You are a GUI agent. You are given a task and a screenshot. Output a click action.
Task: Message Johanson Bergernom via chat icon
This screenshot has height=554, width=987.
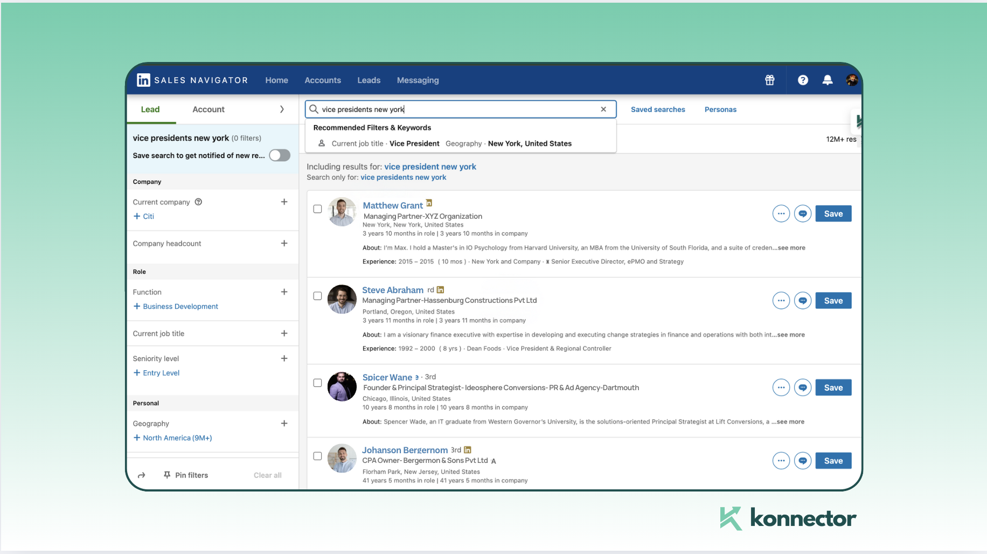coord(803,461)
